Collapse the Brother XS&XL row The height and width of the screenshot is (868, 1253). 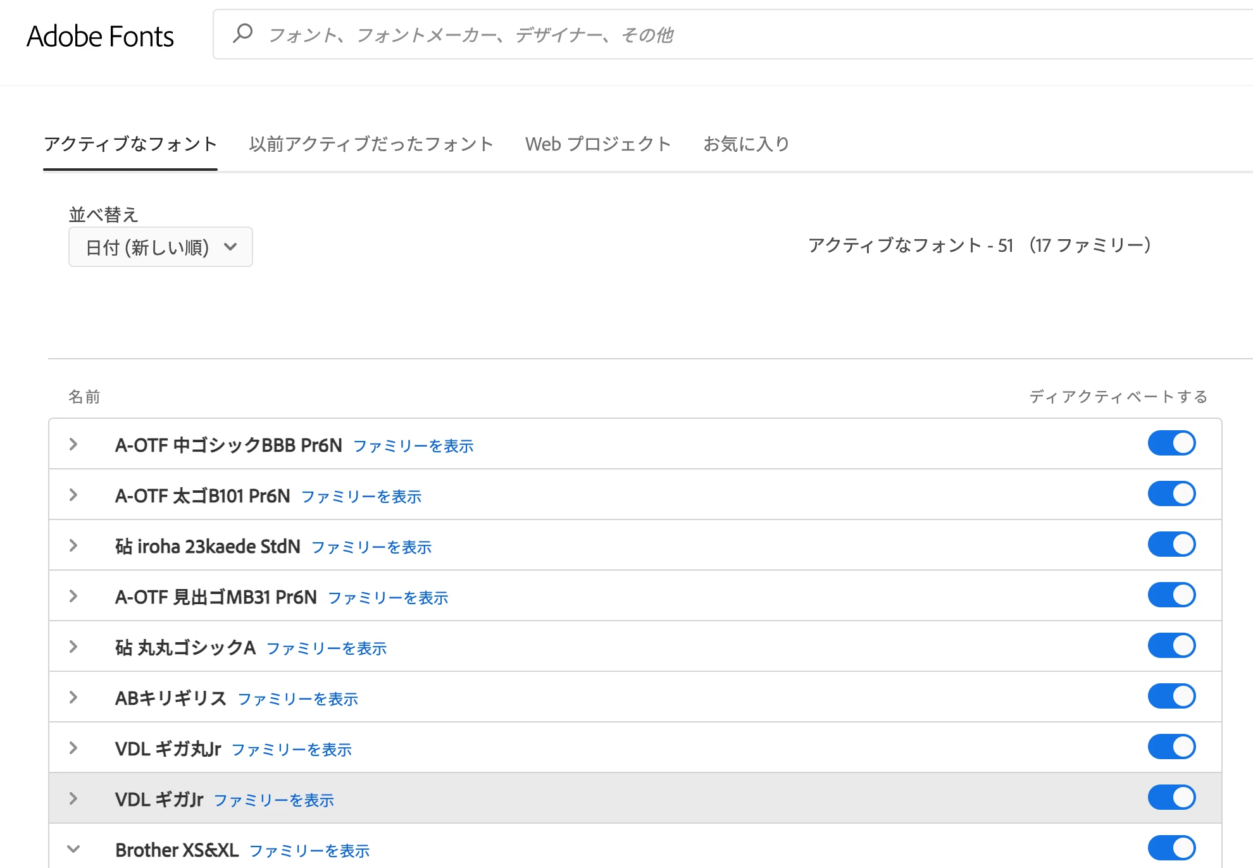tap(73, 849)
